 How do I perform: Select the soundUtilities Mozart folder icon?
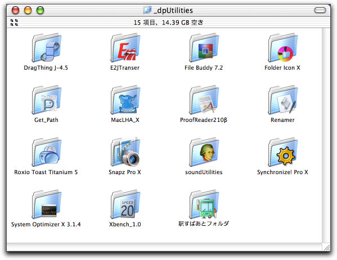tap(204, 152)
